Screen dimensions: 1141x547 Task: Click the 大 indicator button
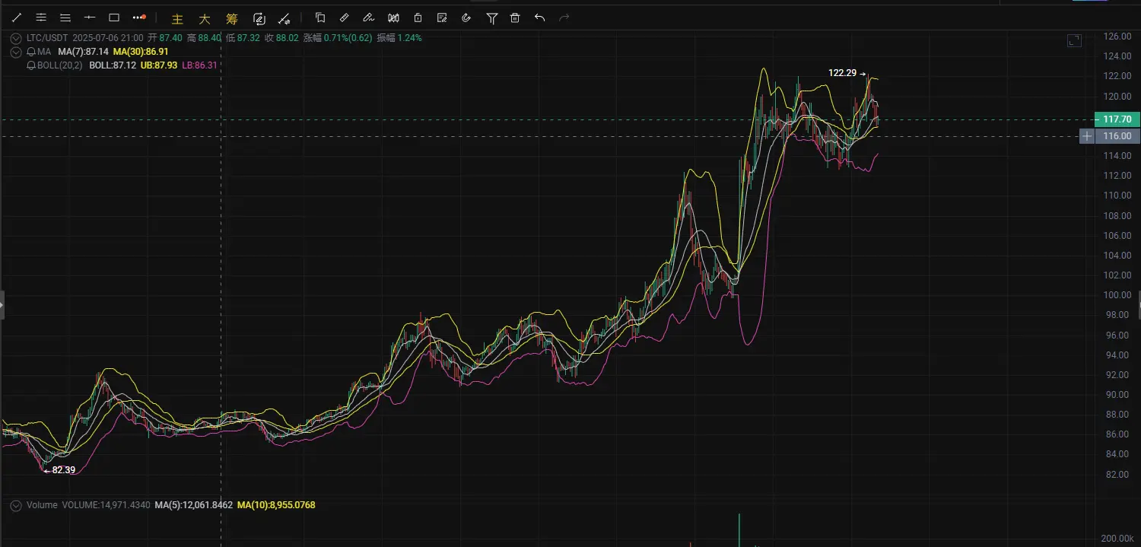tap(205, 19)
